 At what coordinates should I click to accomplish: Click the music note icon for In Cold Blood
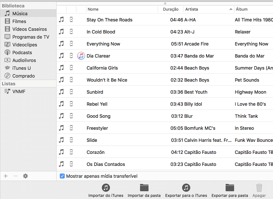point(61,31)
